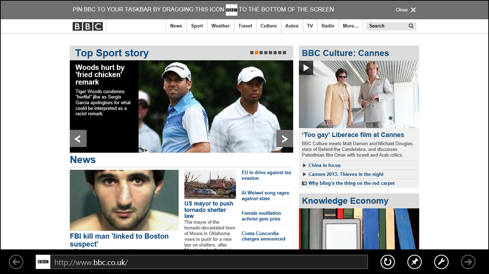
Task: Go to the Weather navigation tab
Action: pos(220,26)
